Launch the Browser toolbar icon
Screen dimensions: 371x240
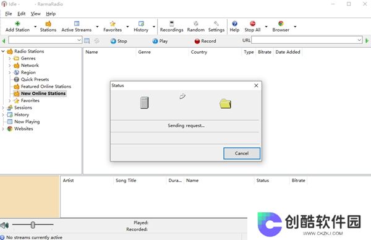pyautogui.click(x=281, y=24)
